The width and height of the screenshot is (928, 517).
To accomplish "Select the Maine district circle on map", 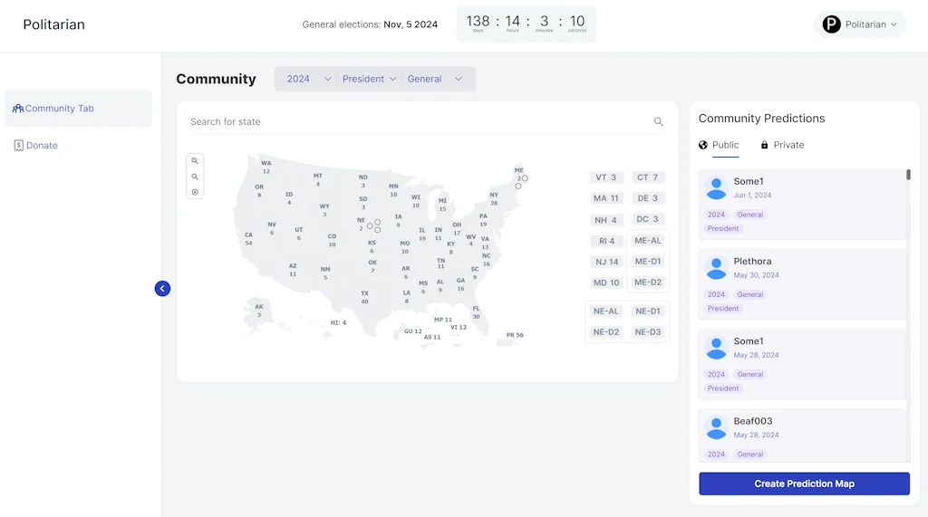I will click(x=525, y=178).
